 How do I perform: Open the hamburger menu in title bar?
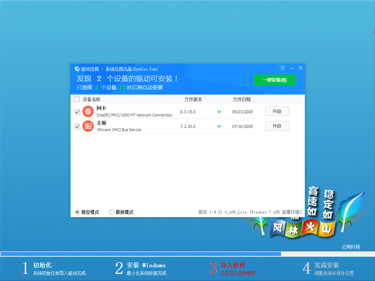click(283, 68)
